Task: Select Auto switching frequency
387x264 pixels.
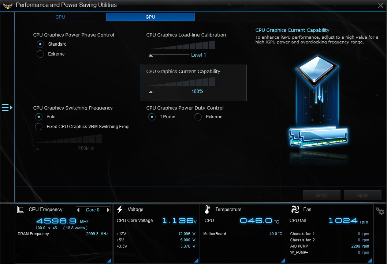Action: tap(39, 116)
